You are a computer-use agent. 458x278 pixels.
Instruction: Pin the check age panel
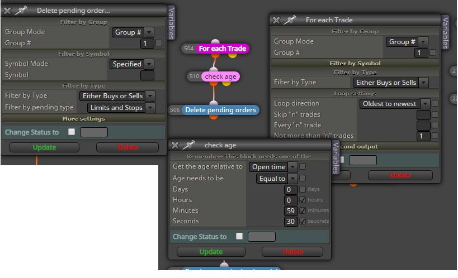coord(189,145)
